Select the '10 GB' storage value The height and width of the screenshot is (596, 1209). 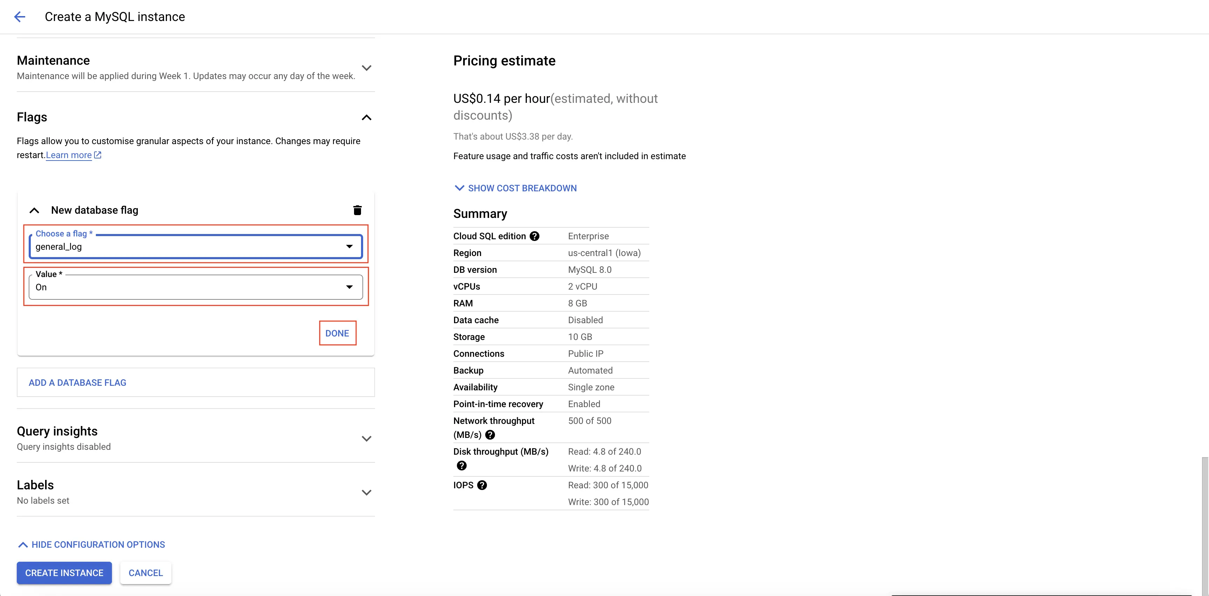pos(580,337)
